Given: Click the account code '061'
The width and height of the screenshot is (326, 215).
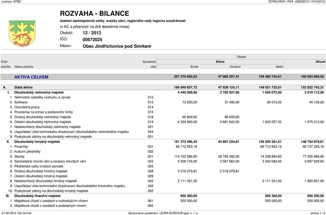Looking at the screenshot, I should coord(150,201).
